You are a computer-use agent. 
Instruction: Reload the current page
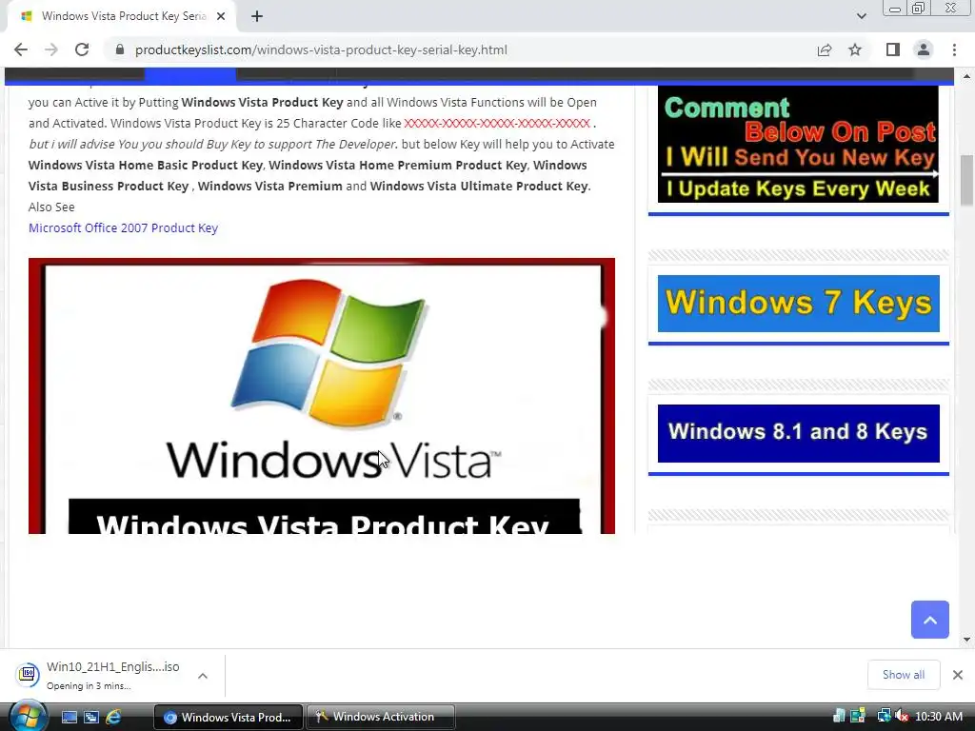click(x=82, y=49)
